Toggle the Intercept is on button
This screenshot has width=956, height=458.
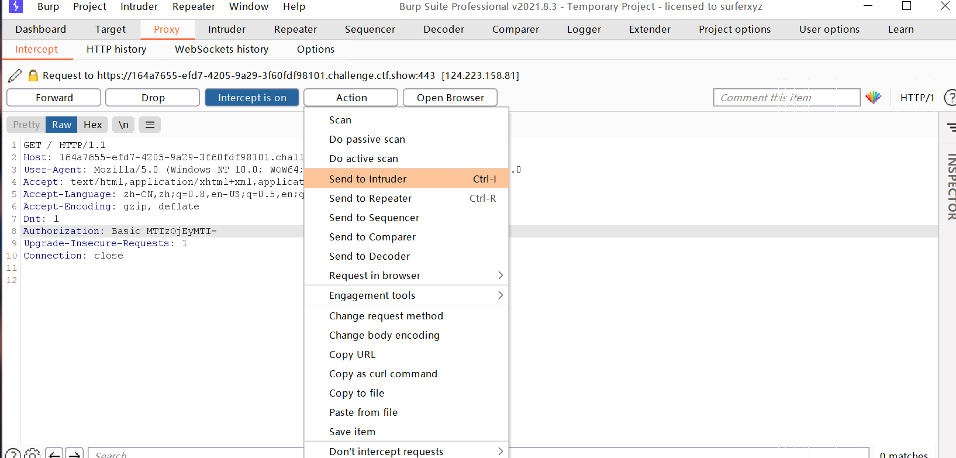pyautogui.click(x=252, y=98)
